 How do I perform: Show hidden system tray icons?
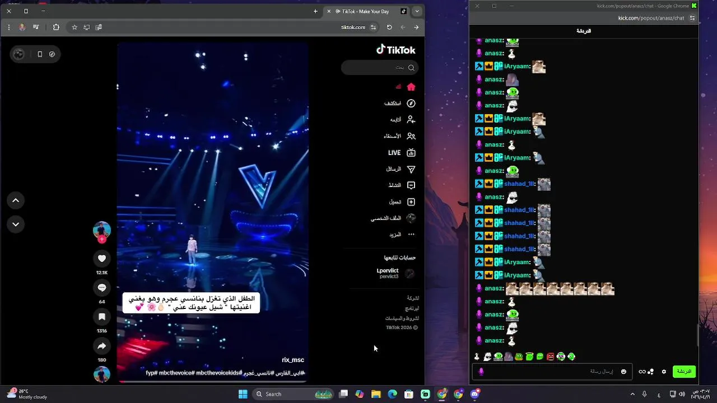point(632,394)
